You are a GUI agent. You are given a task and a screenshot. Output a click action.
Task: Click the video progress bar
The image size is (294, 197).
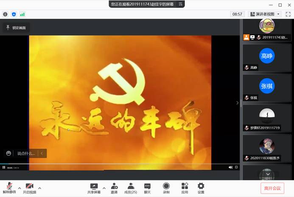(119, 164)
